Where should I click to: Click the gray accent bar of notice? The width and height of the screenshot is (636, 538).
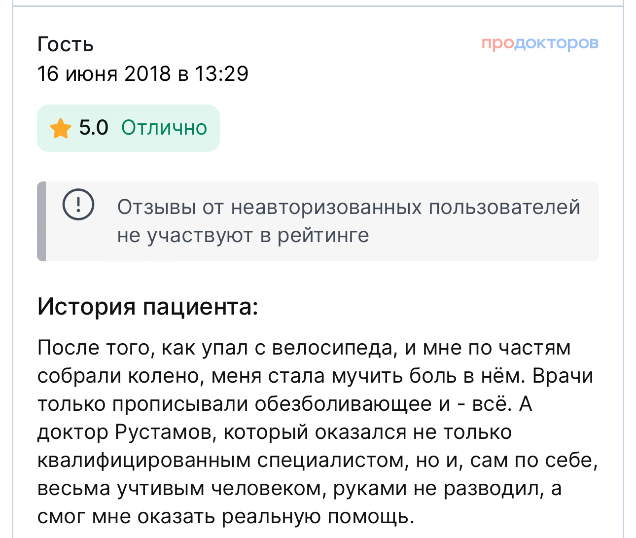pos(41,221)
